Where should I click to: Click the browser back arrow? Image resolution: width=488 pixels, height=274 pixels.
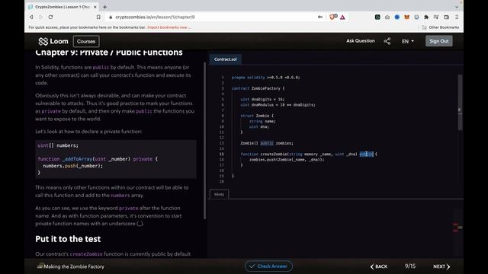[x=31, y=17]
